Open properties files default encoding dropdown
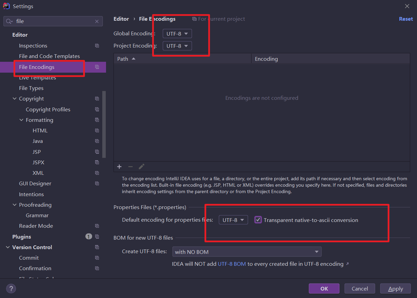The image size is (417, 298). [233, 220]
